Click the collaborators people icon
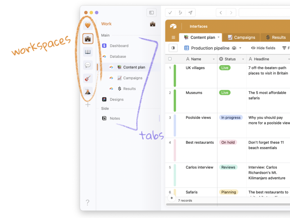 [x=234, y=48]
